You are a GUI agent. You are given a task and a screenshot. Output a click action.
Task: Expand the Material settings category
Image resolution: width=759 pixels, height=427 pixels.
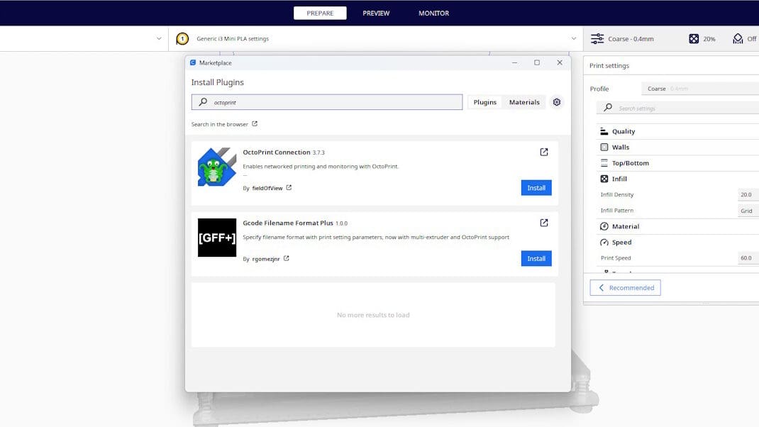pos(677,226)
